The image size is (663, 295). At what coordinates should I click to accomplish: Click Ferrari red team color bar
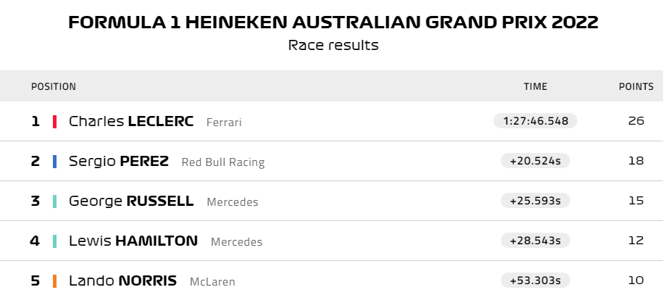(55, 121)
